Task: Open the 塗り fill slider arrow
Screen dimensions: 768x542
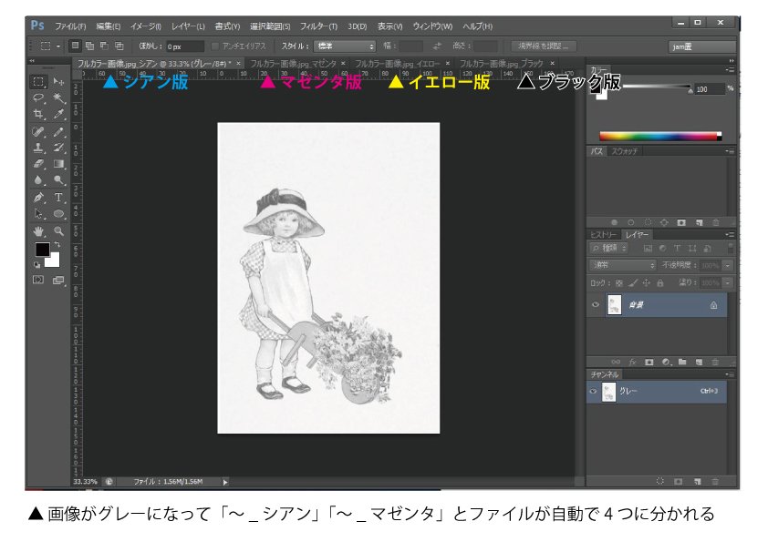Action: [x=729, y=282]
